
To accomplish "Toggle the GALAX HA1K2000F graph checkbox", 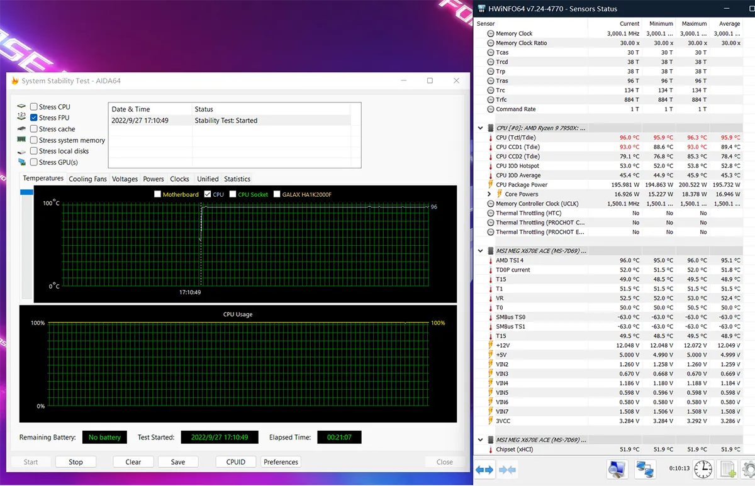I will pyautogui.click(x=276, y=194).
